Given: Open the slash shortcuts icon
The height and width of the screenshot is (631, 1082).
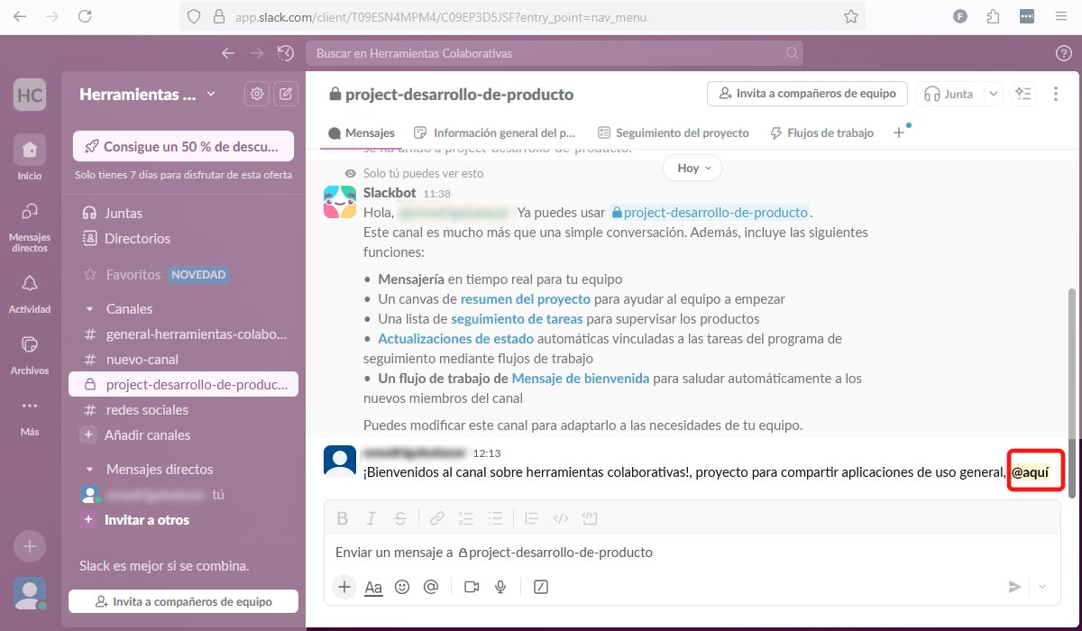Looking at the screenshot, I should point(541,587).
